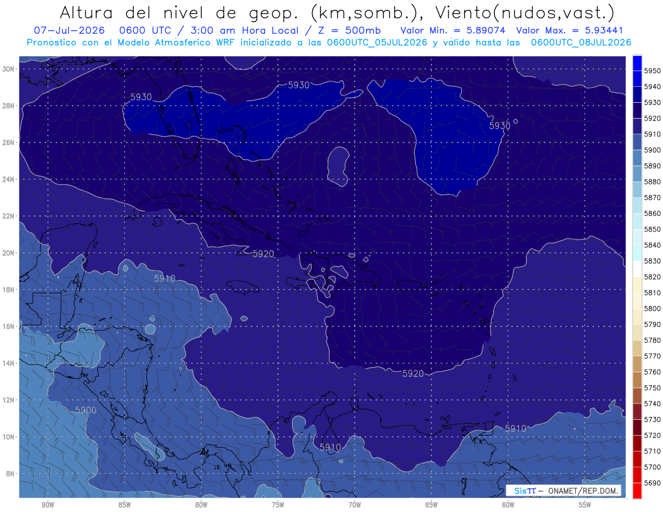This screenshot has width=663, height=512.
Task: Click the 5910 contour label near 18N 82W
Action: coord(165,279)
